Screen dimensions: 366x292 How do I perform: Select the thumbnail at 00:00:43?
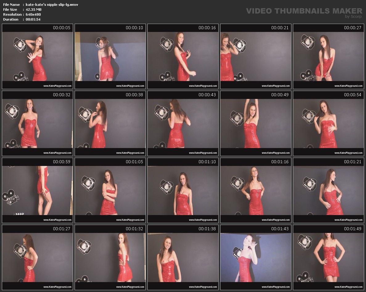click(x=183, y=124)
